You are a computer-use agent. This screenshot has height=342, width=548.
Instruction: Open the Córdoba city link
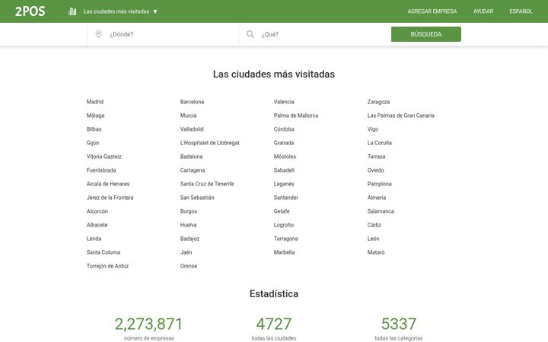(x=284, y=129)
